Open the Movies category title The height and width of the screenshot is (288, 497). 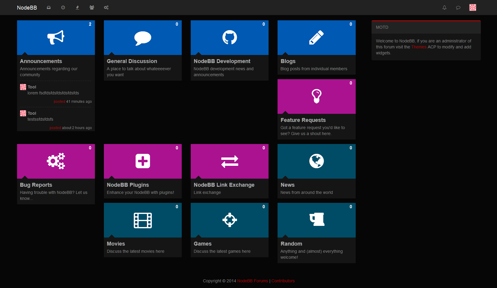pyautogui.click(x=116, y=244)
